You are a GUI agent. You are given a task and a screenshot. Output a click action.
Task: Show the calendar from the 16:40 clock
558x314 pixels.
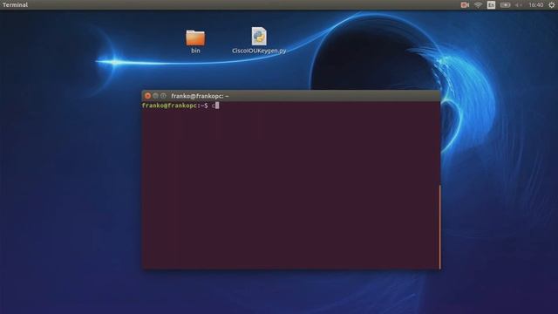click(x=536, y=5)
